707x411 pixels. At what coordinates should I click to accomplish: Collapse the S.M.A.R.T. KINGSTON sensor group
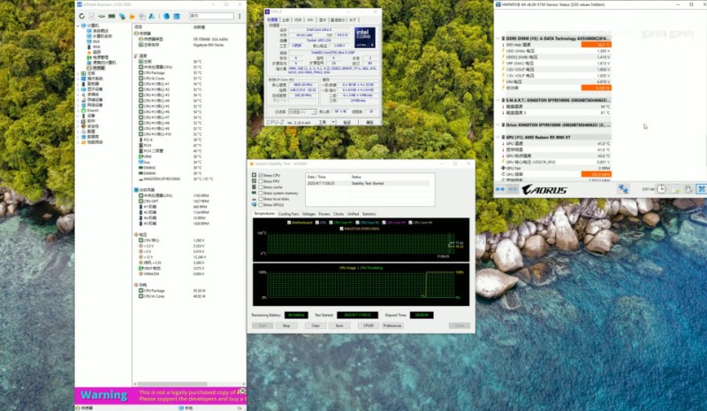pyautogui.click(x=499, y=101)
